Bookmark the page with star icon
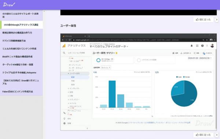The image size is (220, 139). [x=207, y=40]
